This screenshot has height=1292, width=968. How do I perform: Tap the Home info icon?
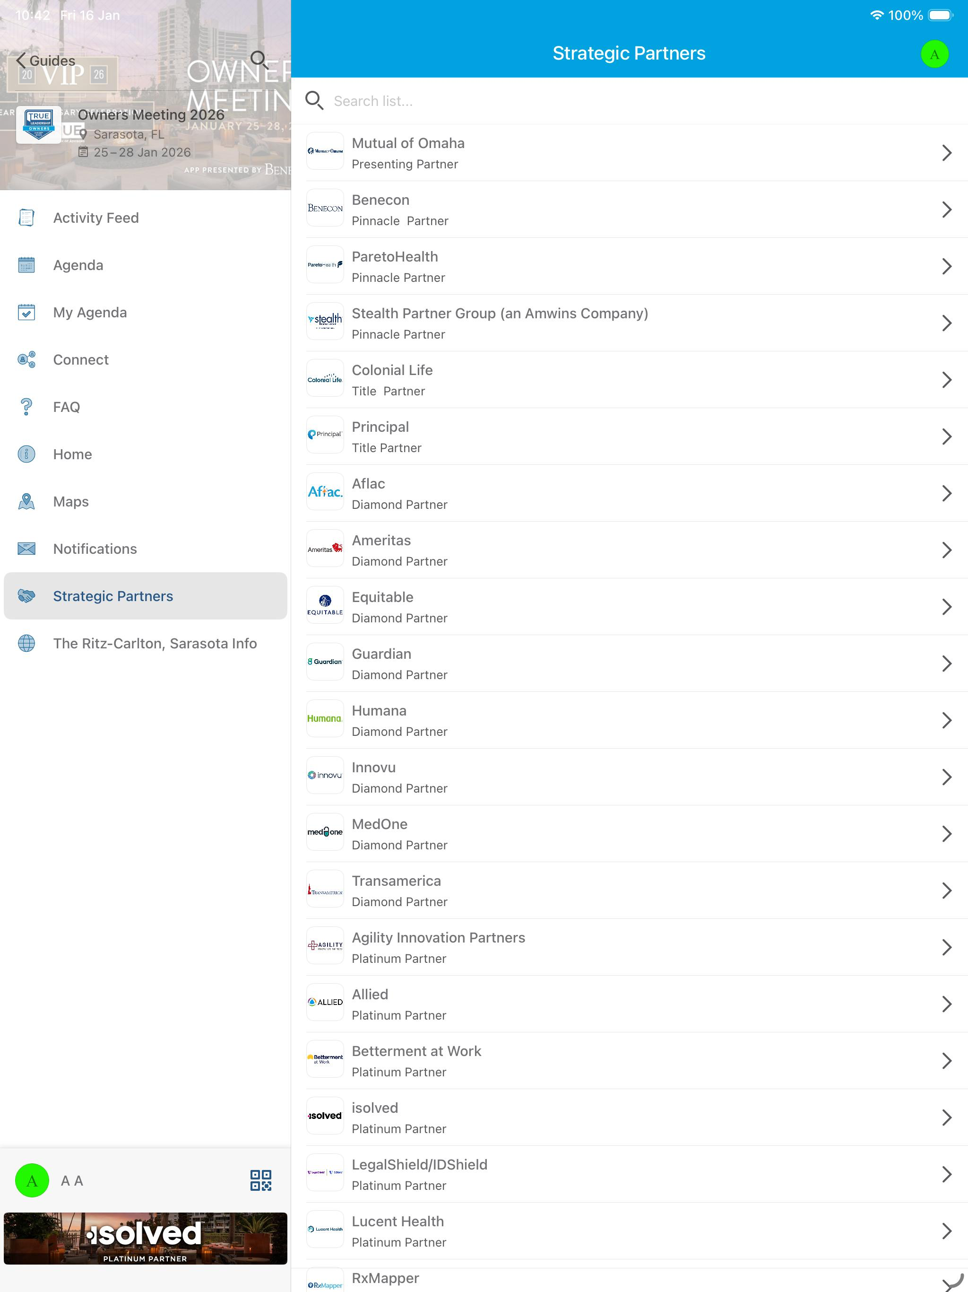26,454
